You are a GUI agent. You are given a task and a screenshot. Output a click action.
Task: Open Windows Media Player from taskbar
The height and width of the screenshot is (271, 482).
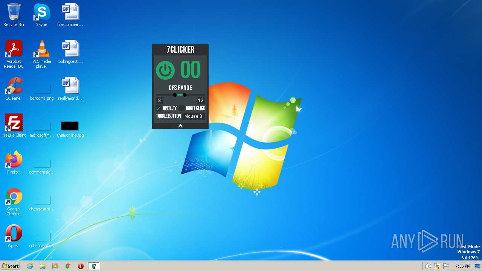point(55,266)
